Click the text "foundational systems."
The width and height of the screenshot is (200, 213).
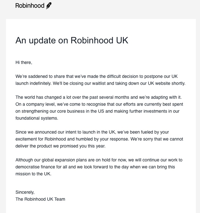37,118
